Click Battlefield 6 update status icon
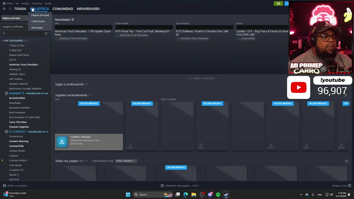 point(6,93)
